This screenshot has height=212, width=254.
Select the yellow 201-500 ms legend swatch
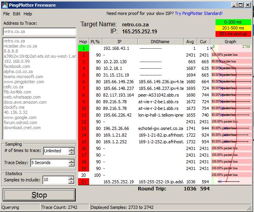[233, 28]
